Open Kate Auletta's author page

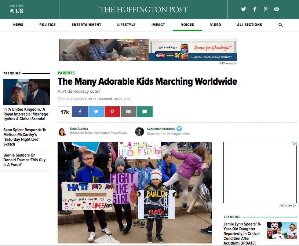click(79, 129)
